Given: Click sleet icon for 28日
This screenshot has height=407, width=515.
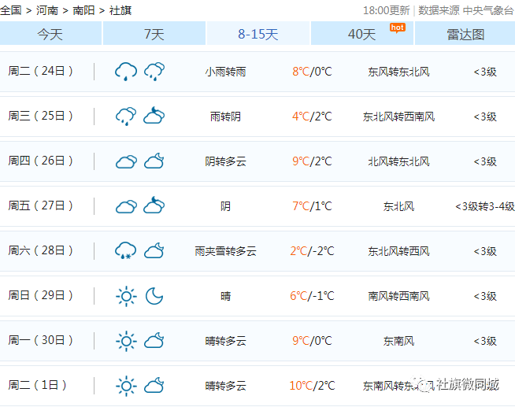Looking at the screenshot, I should coord(126,251).
